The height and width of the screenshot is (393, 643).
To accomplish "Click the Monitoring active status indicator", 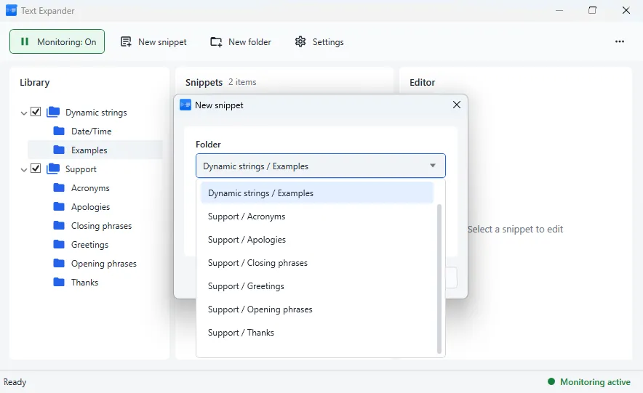I will pos(589,382).
